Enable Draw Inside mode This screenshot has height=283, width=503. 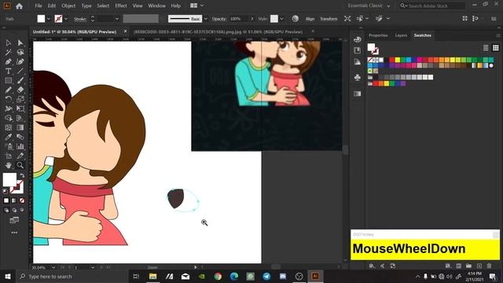tap(22, 210)
